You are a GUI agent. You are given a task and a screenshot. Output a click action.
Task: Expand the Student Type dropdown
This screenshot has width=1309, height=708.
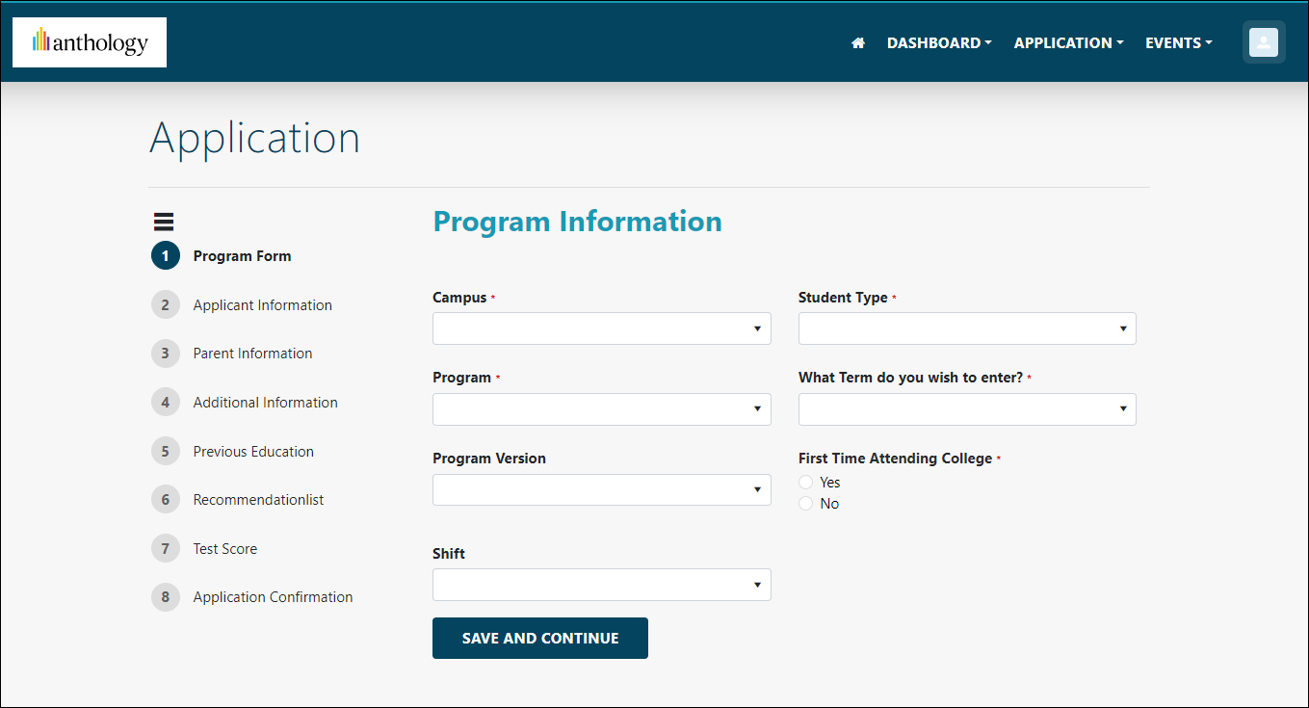pos(967,328)
